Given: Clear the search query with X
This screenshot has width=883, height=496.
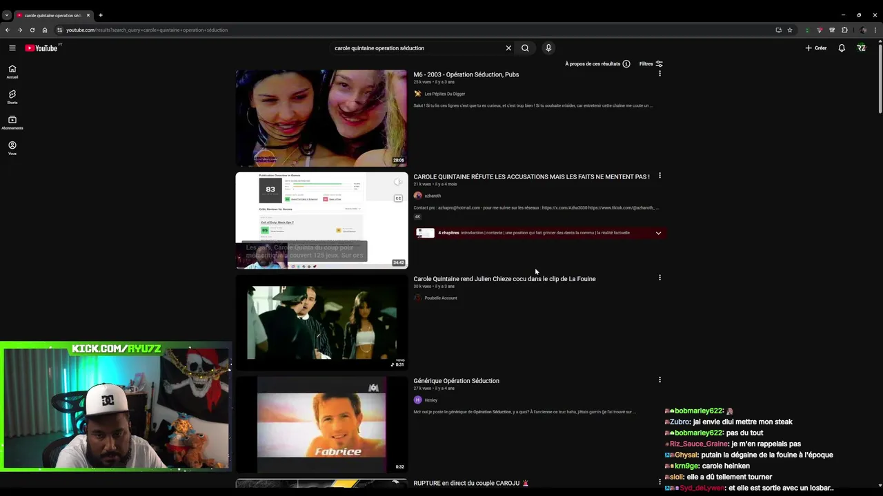Looking at the screenshot, I should tap(508, 48).
